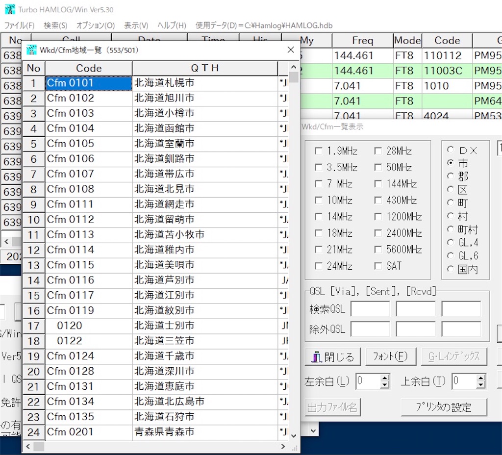Click the フォント(F) button
Image resolution: width=502 pixels, height=455 pixels.
[391, 356]
